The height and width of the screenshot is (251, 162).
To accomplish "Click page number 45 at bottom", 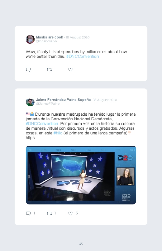I will [81, 244].
